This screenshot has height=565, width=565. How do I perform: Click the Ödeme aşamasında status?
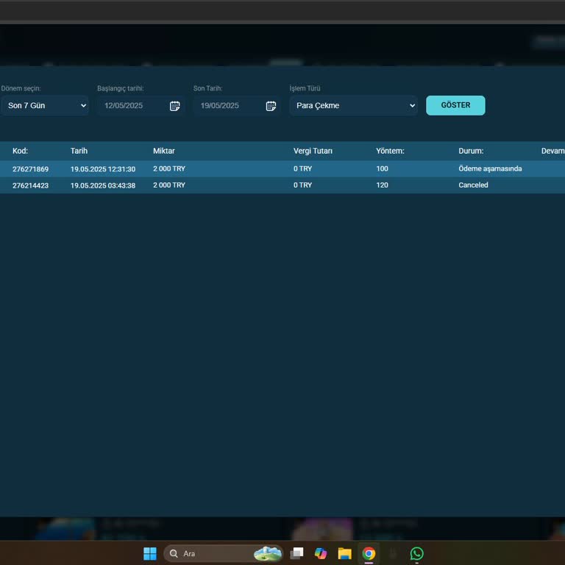coord(490,168)
